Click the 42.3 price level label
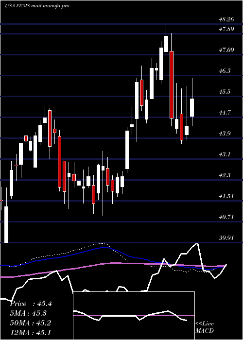 tap(225, 175)
